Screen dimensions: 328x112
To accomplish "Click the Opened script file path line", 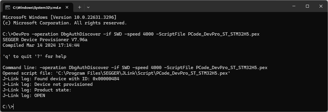I will tap(116, 73).
